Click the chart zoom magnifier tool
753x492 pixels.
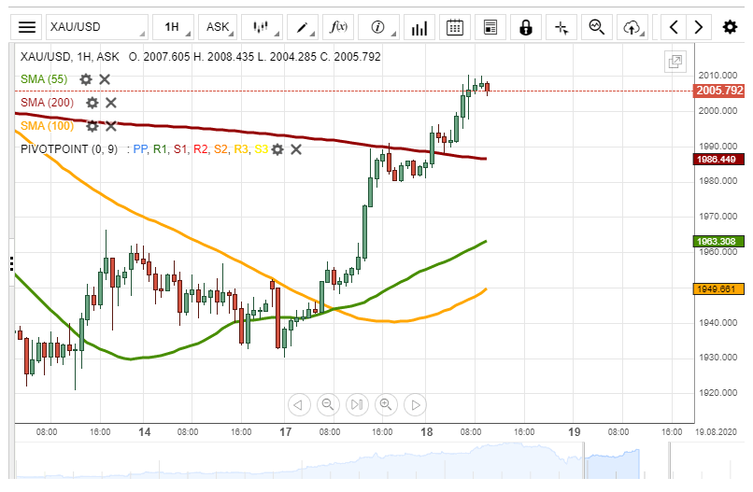click(x=597, y=27)
